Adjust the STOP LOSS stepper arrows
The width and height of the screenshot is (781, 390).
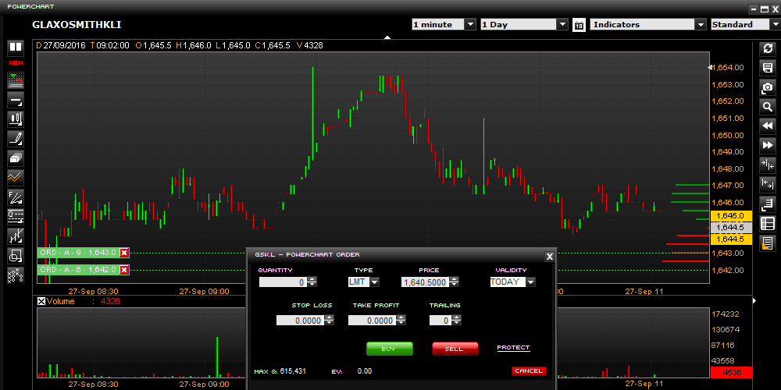pyautogui.click(x=329, y=321)
